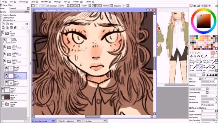Open the Canvas menu
Viewport: 218px width, 123px height.
(x=24, y=2)
